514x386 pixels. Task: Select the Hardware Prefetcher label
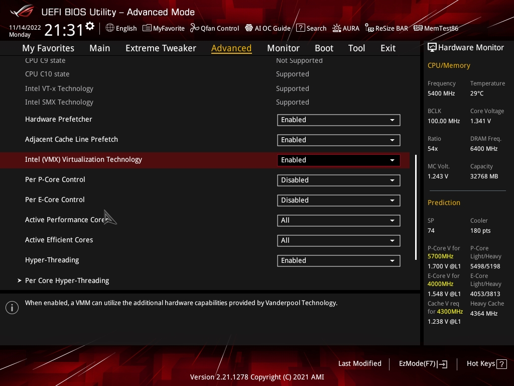pyautogui.click(x=58, y=119)
